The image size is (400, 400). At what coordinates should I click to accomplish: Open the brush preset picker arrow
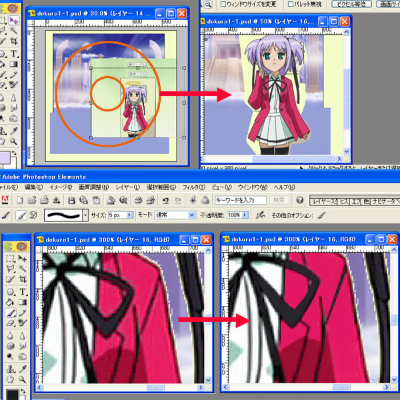click(86, 215)
